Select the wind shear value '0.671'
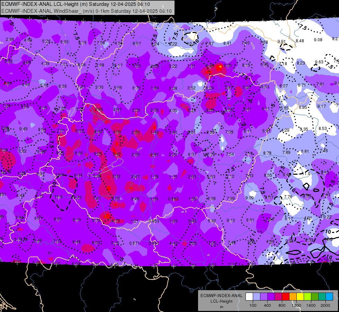The image size is (339, 312). (134, 243)
